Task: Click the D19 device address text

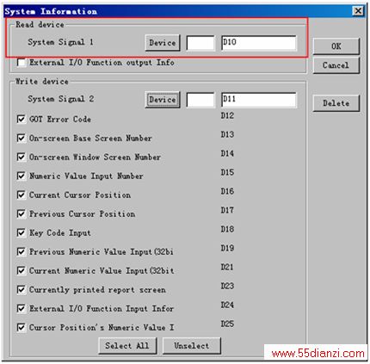Action: point(227,248)
